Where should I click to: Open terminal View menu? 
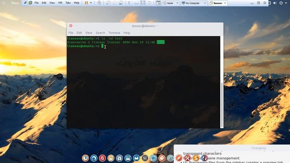coord(89,33)
